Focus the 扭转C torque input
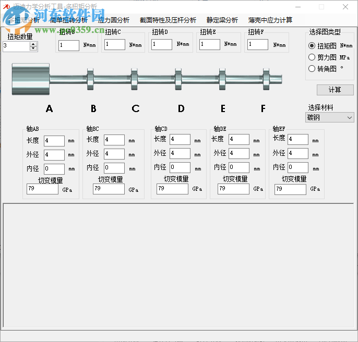Viewport: 358px width, 342px height. pos(115,44)
